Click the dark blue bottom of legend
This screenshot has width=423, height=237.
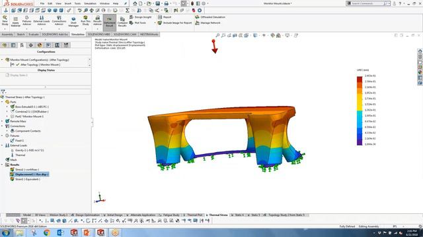point(360,142)
